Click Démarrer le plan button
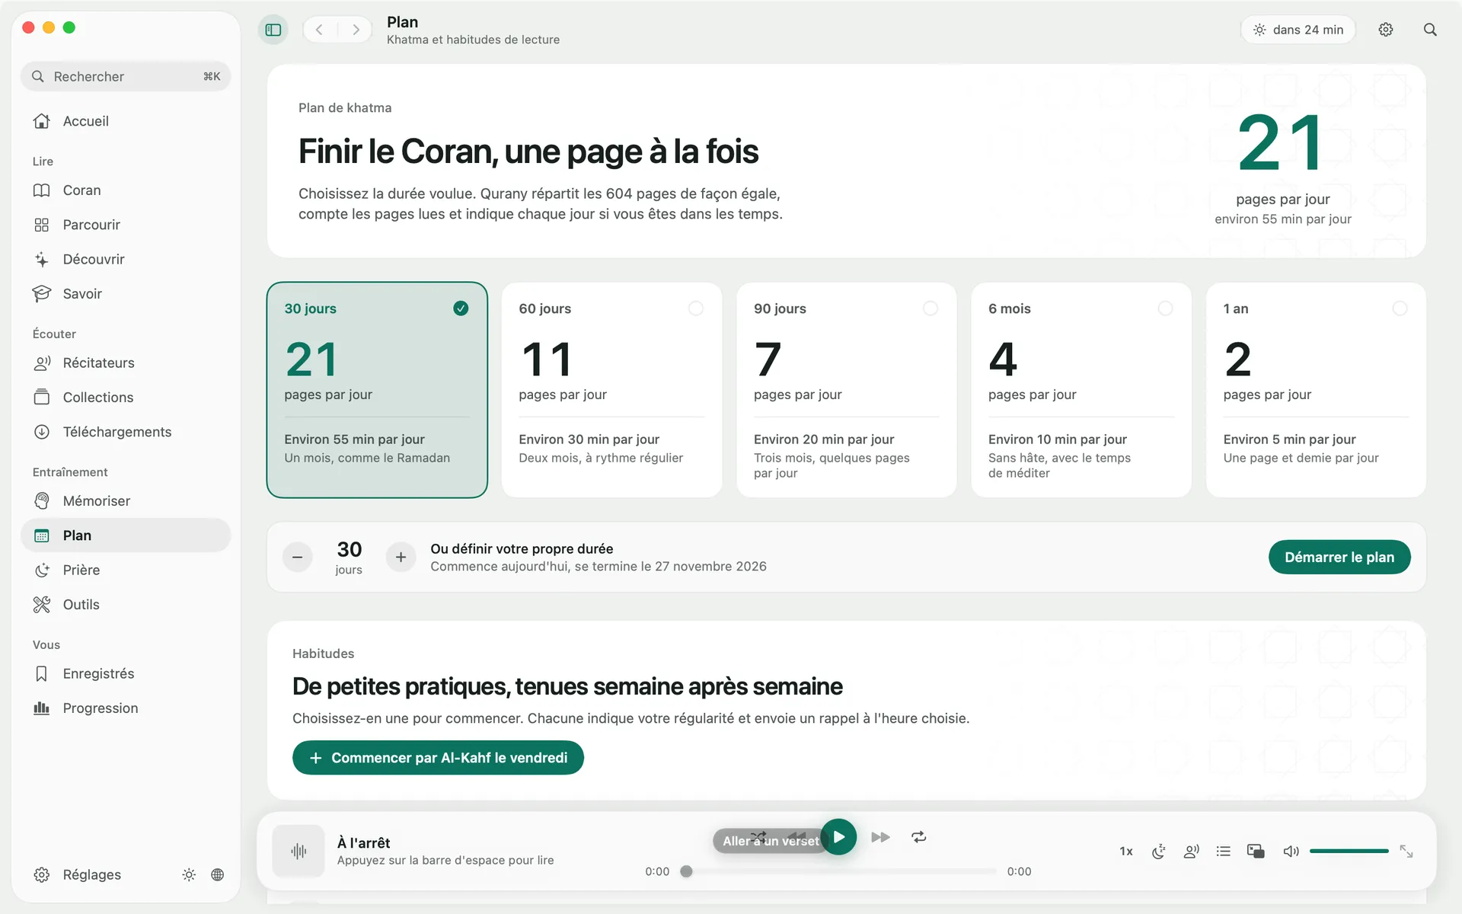 1339,557
